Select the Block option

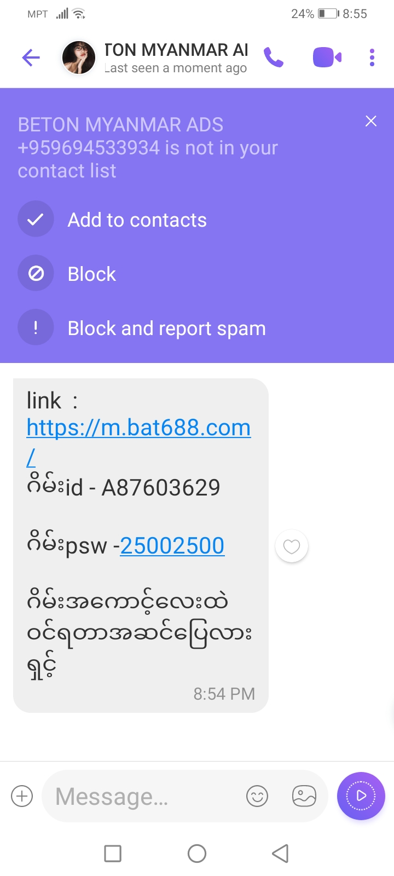click(91, 274)
